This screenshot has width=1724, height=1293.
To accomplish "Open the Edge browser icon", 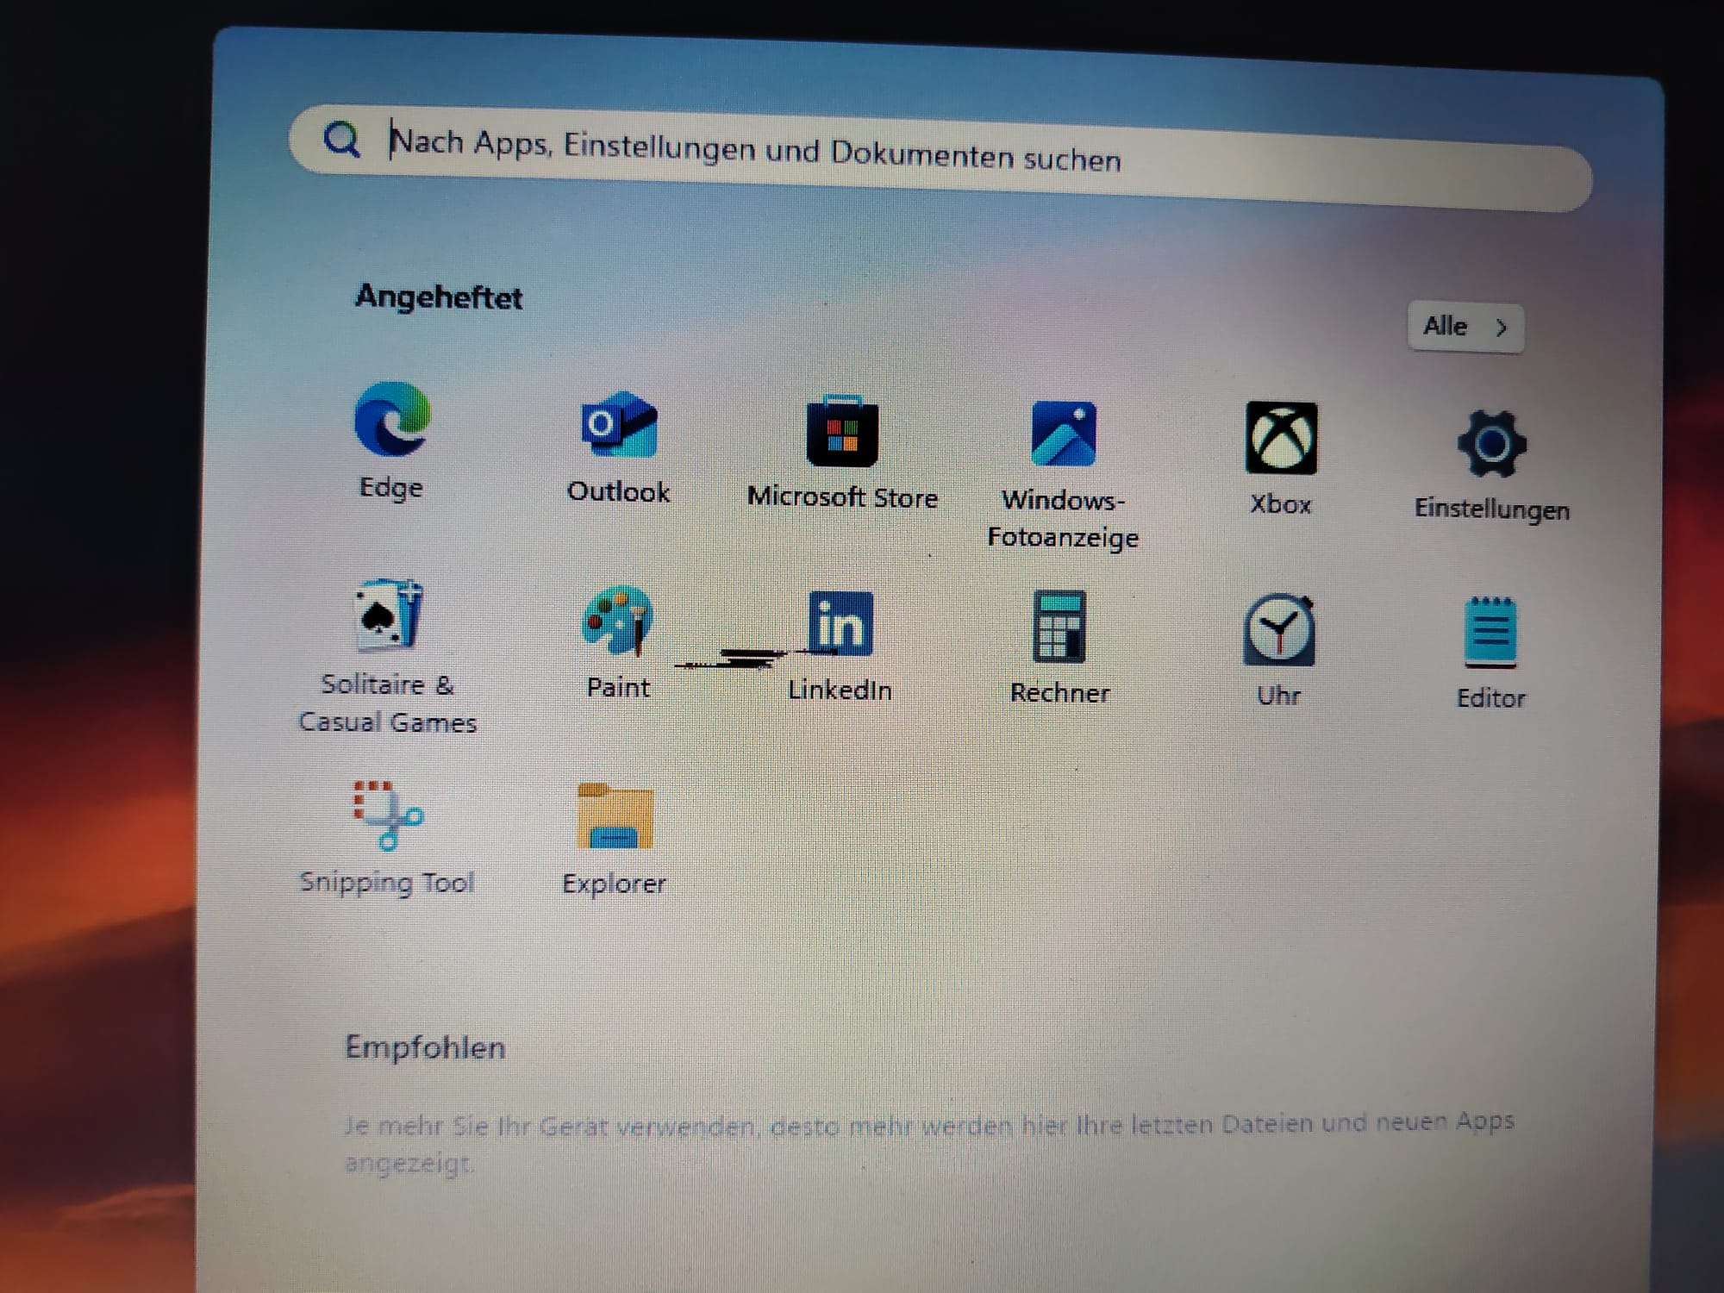I will click(x=392, y=420).
